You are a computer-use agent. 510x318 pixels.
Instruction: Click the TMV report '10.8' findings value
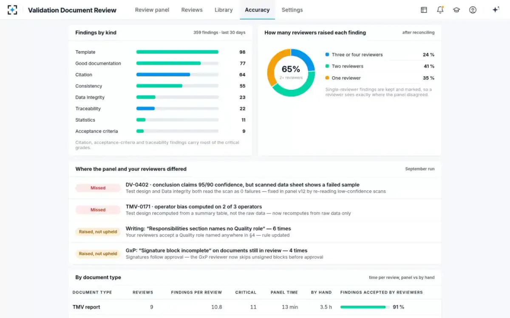pos(217,307)
